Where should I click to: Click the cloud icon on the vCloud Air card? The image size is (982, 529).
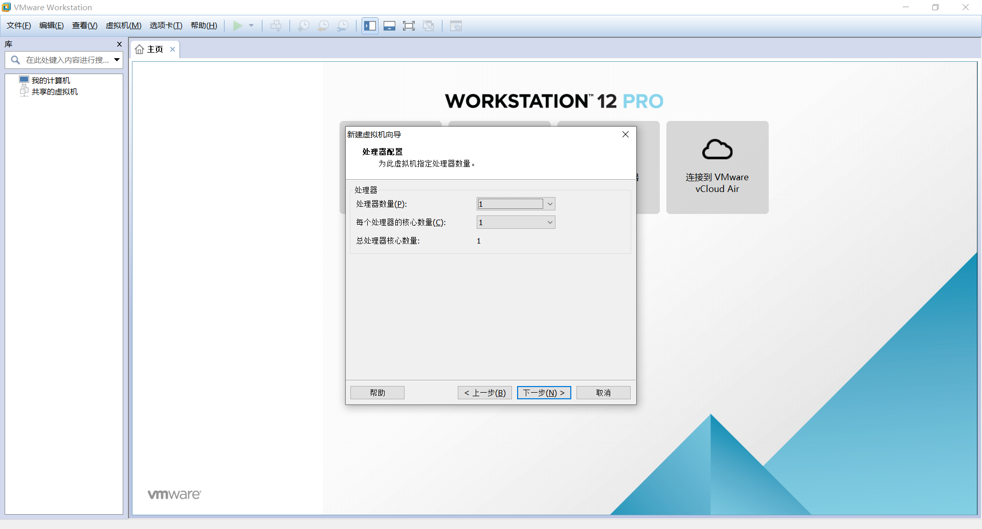pyautogui.click(x=717, y=150)
